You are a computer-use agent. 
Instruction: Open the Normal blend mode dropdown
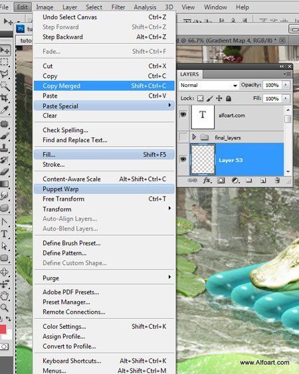coord(209,85)
